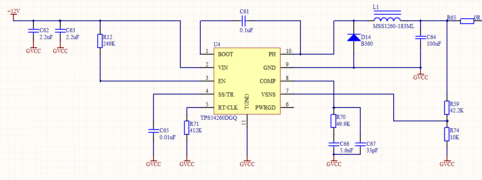
Task: Click the B360 diode value
Action: coord(367,44)
